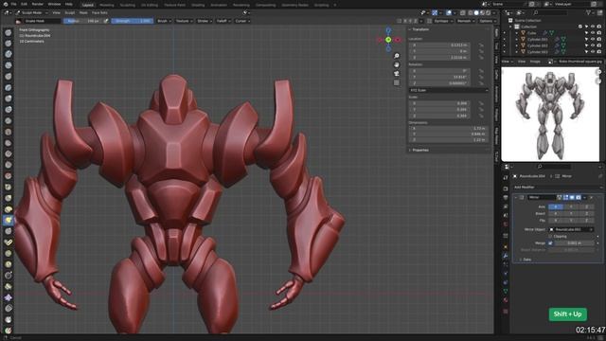Click the Add Modifier button

pos(558,188)
